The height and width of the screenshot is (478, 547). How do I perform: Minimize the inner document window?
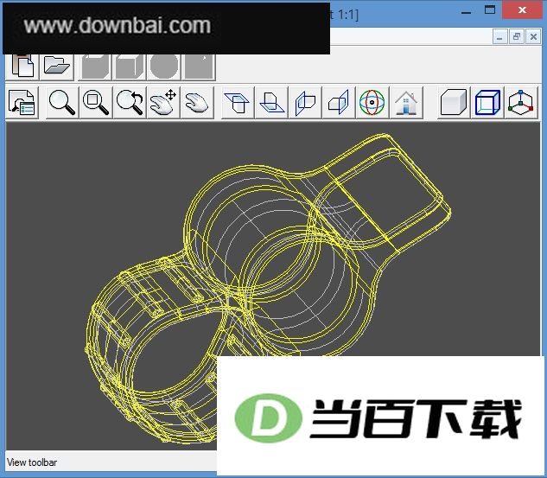[499, 36]
